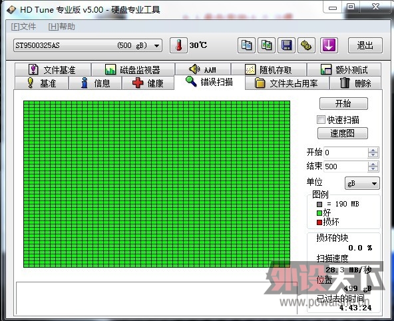
Task: Open the 删除 tab with trash can icon
Action: click(x=355, y=83)
